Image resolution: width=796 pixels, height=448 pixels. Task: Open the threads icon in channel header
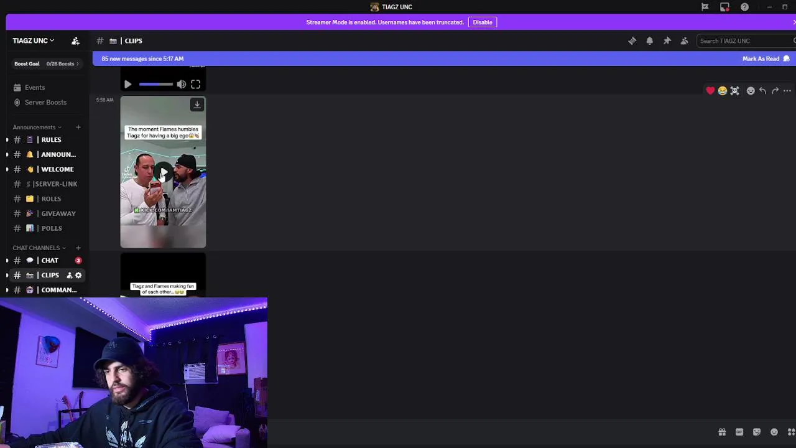tap(632, 40)
